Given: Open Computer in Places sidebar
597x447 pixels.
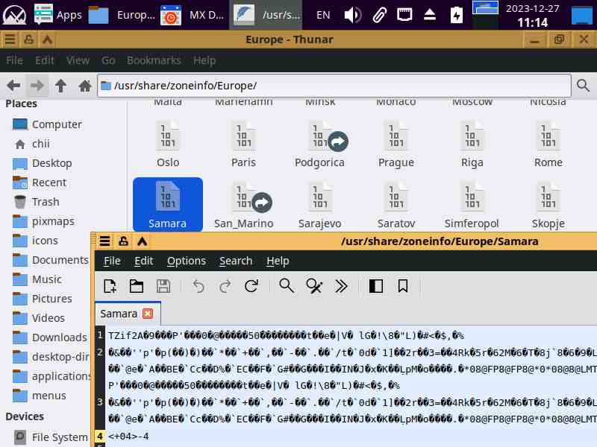Looking at the screenshot, I should 48,124.
